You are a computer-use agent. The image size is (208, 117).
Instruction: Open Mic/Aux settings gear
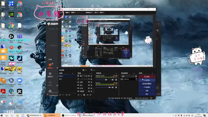(x=116, y=87)
